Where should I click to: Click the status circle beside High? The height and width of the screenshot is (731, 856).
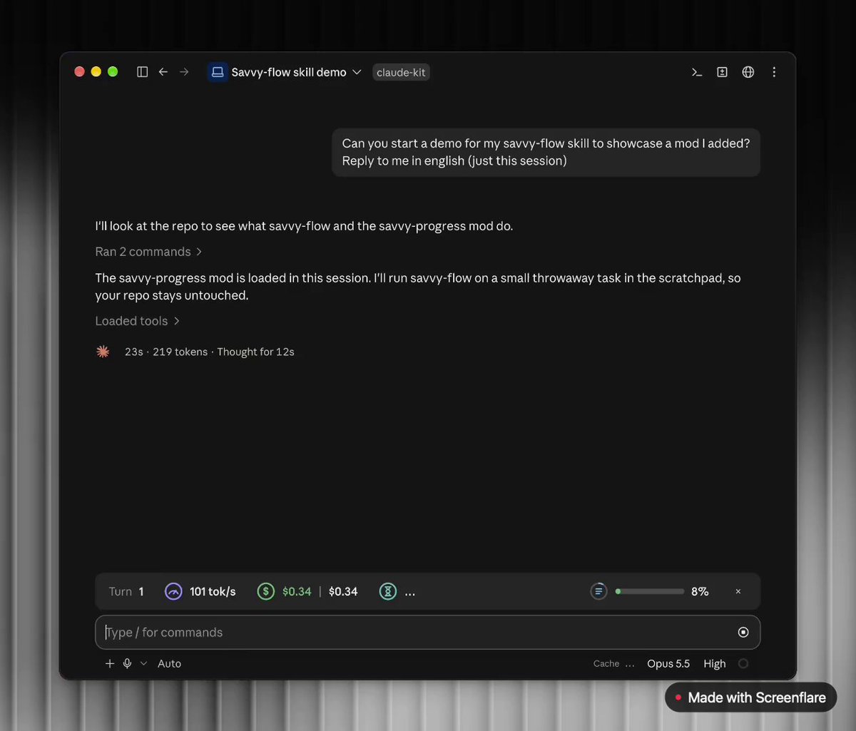[x=743, y=663]
